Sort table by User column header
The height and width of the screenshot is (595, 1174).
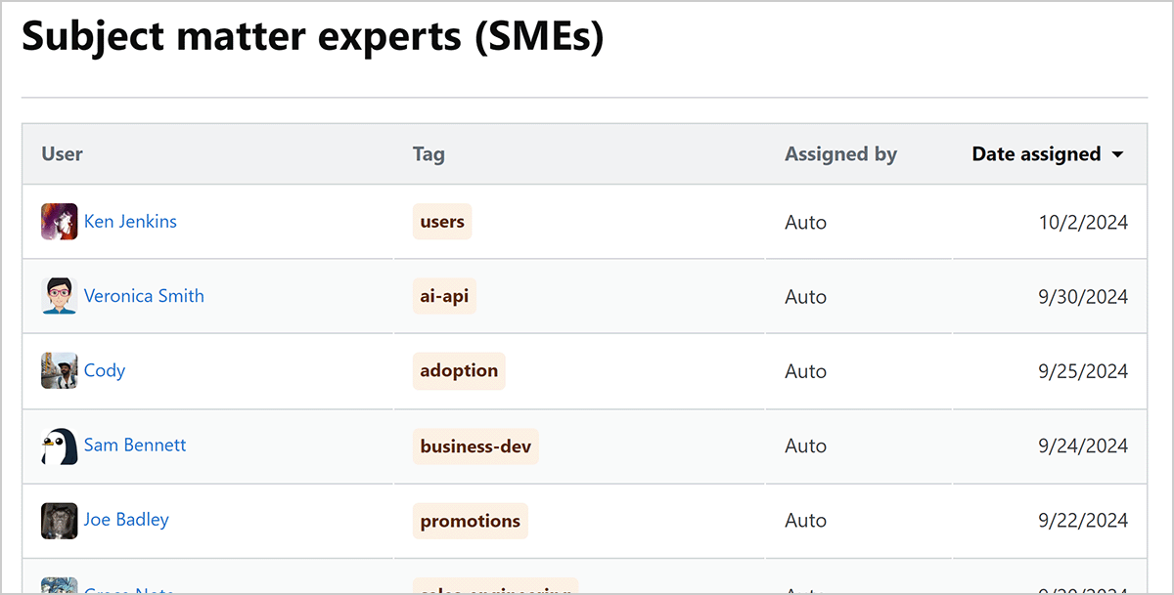tap(62, 154)
